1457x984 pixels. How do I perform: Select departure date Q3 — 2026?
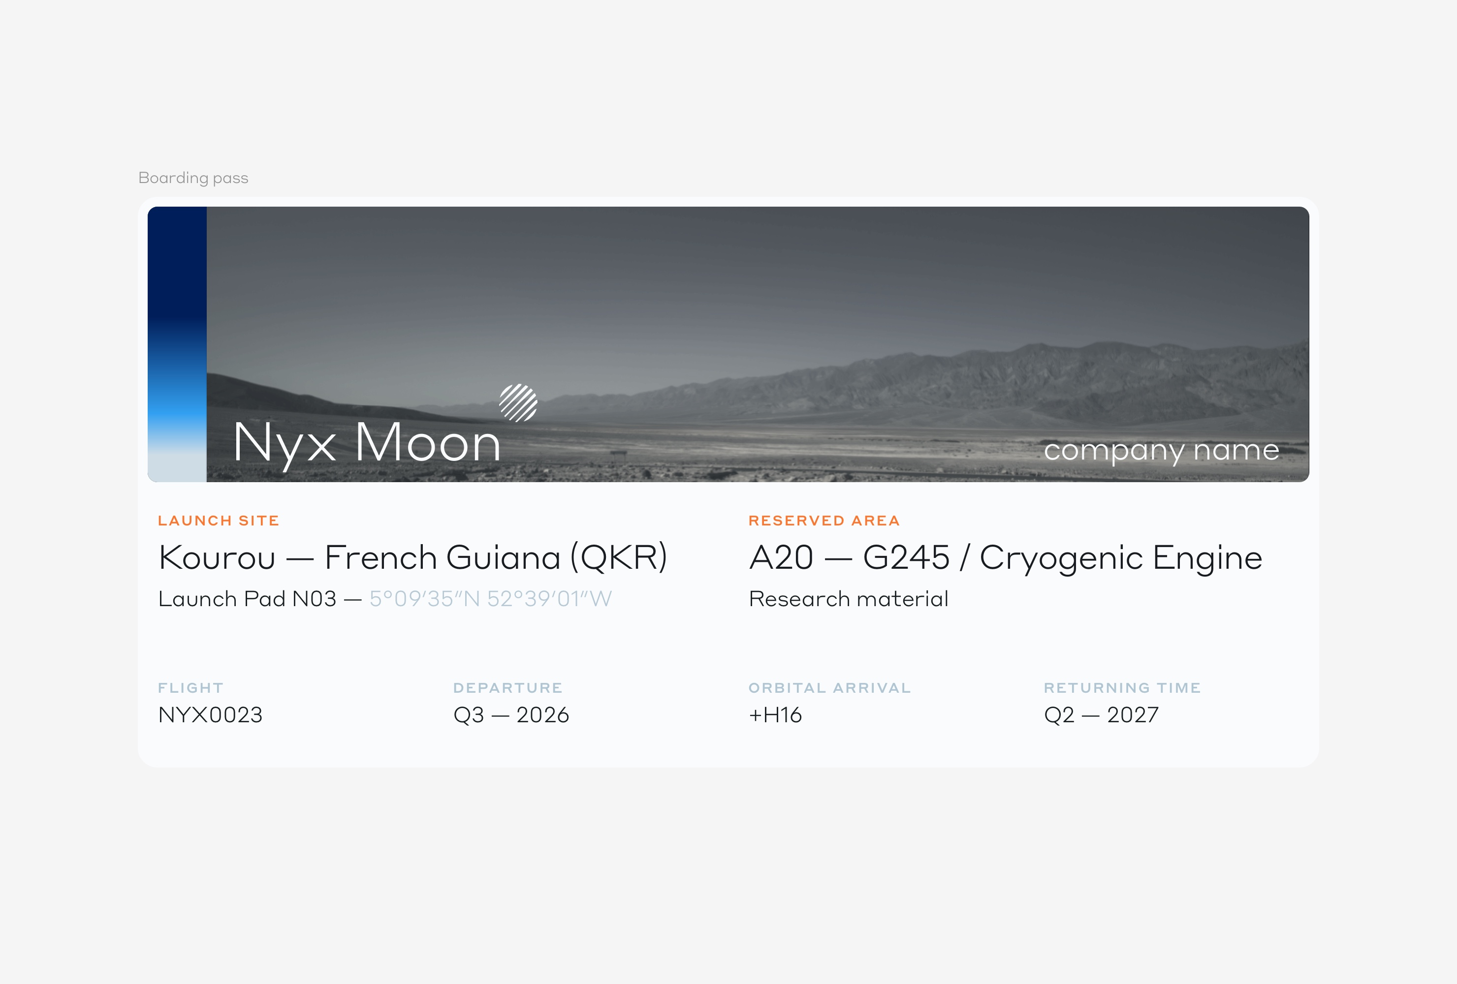coord(511,715)
